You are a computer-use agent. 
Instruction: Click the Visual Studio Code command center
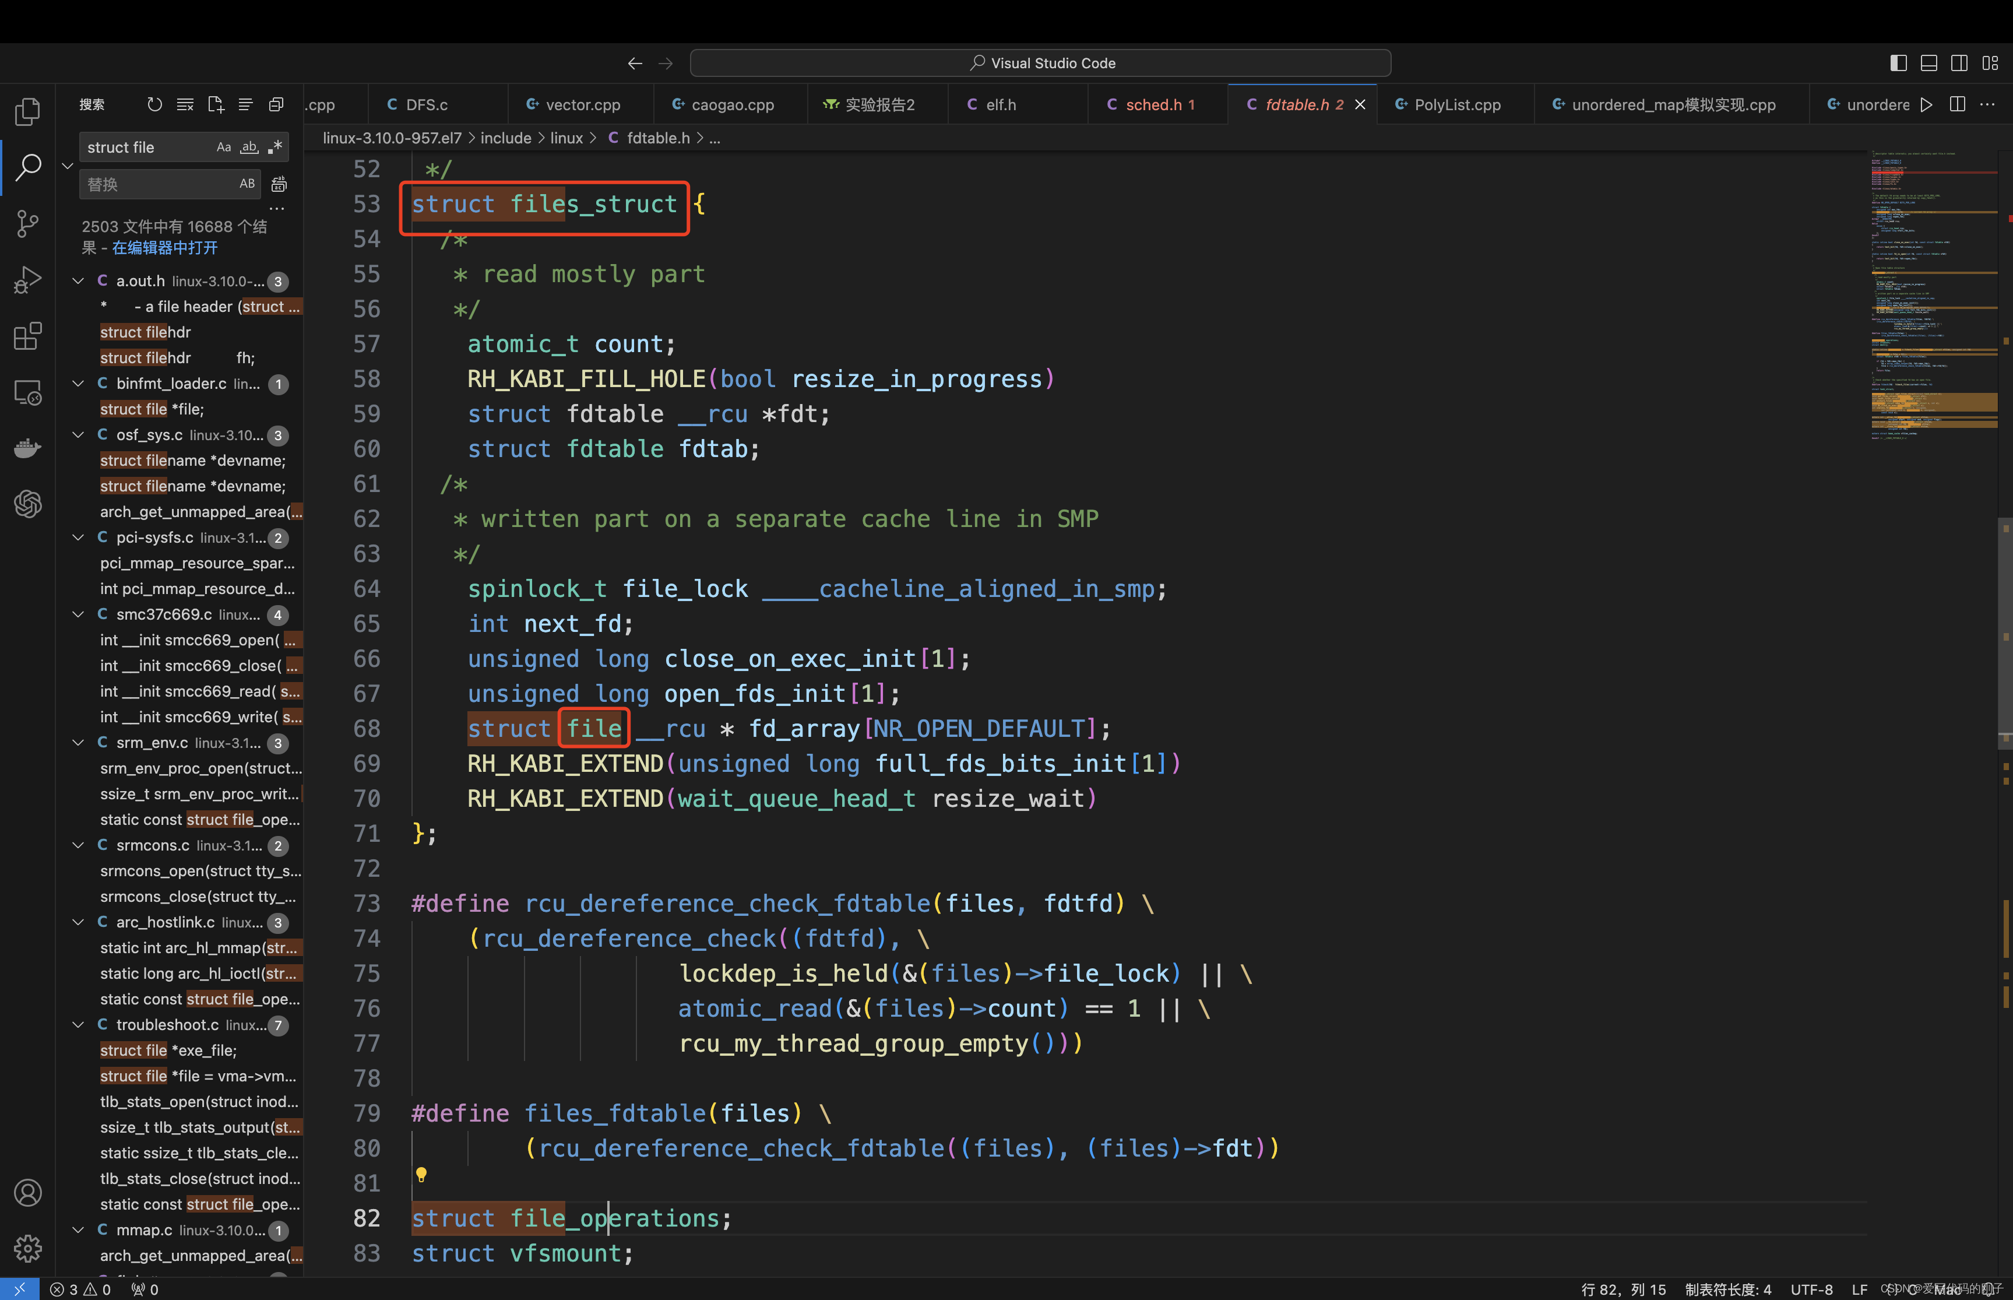[x=1040, y=64]
